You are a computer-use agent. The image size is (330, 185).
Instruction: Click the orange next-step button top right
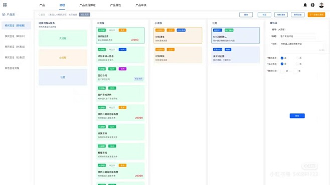[316, 14]
